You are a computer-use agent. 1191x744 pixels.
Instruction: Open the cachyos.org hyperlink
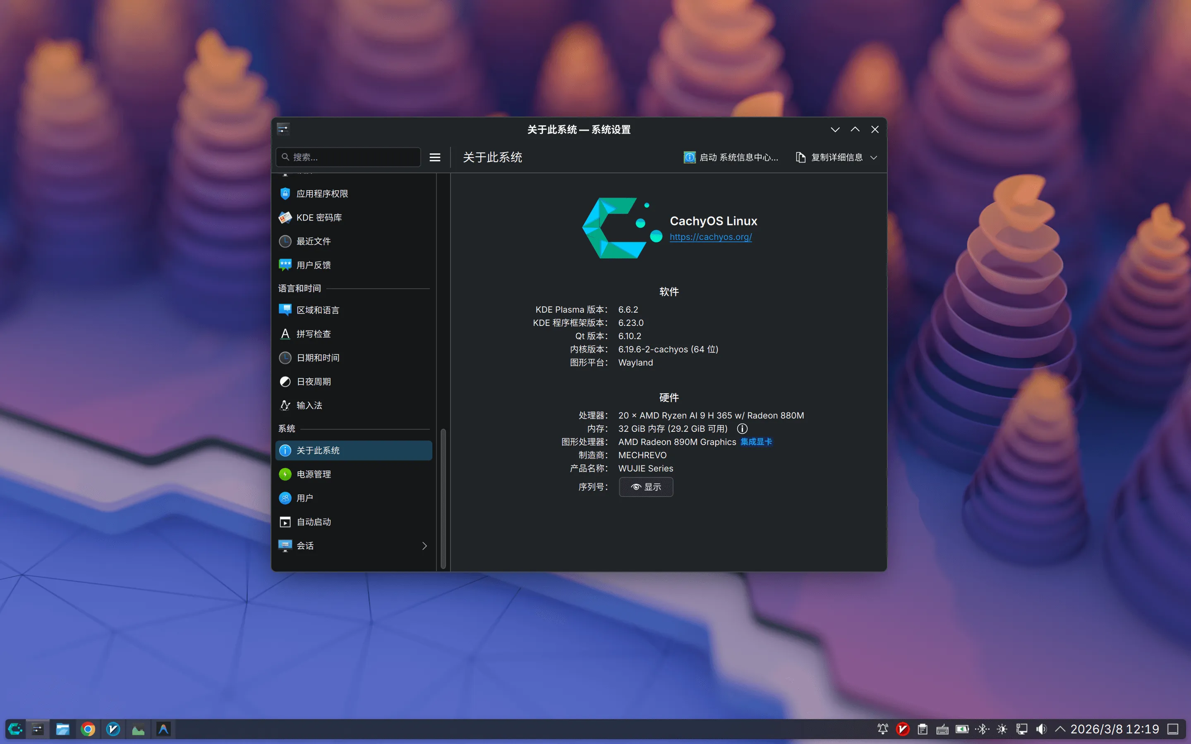click(710, 237)
